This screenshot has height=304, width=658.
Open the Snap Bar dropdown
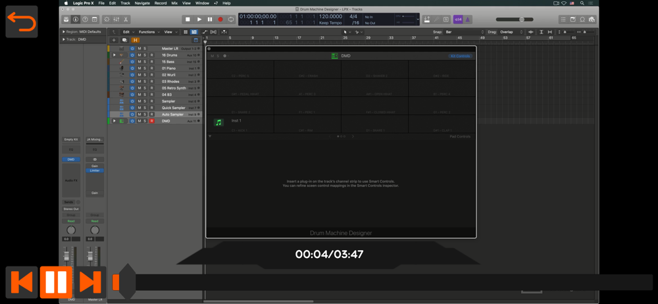tap(465, 32)
